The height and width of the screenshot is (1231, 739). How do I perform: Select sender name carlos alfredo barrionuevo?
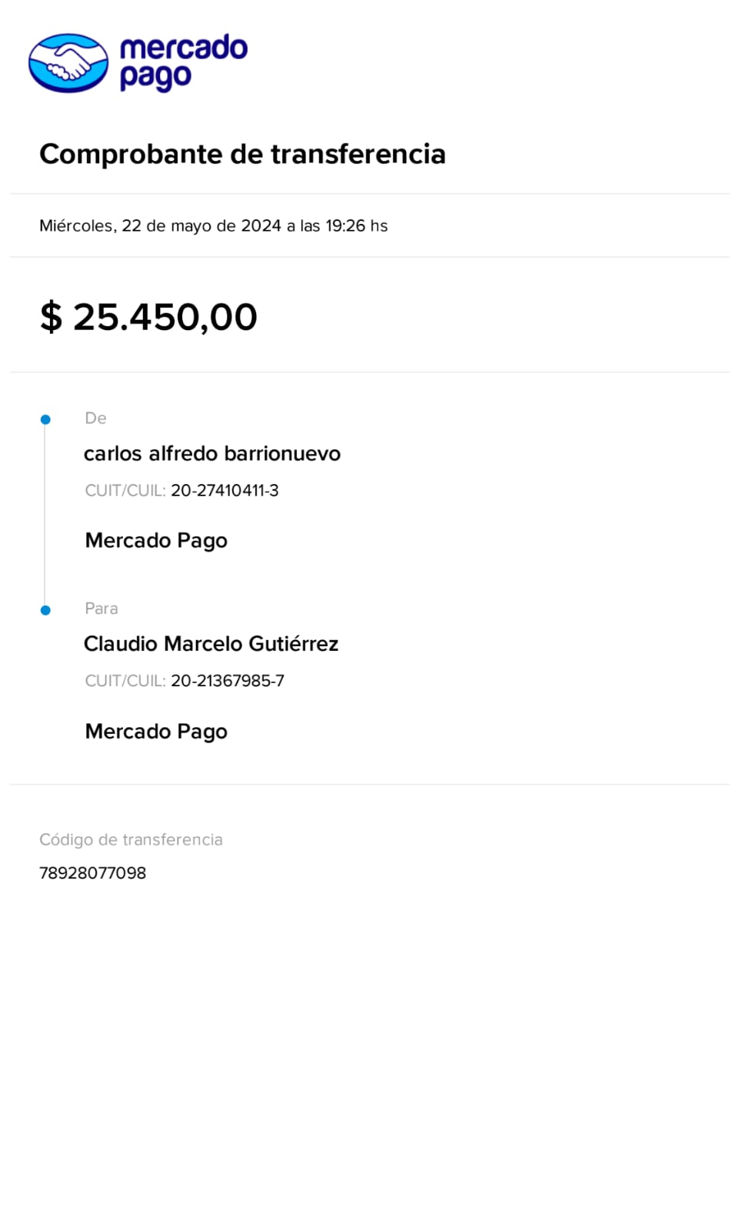click(211, 454)
